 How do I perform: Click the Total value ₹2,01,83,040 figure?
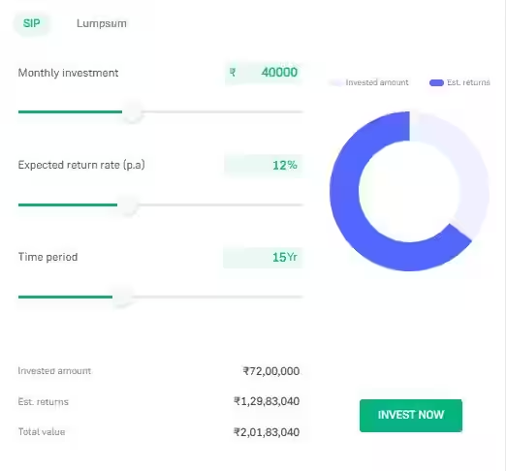(x=267, y=432)
